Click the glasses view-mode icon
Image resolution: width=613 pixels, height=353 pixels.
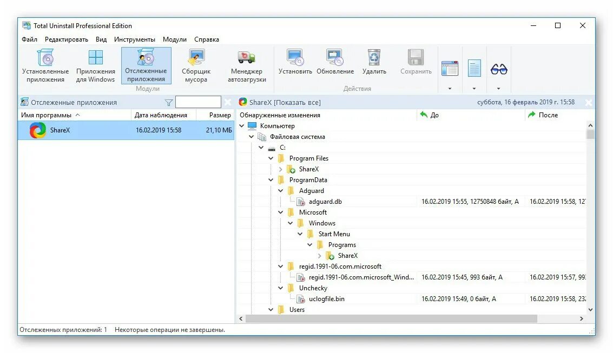499,69
